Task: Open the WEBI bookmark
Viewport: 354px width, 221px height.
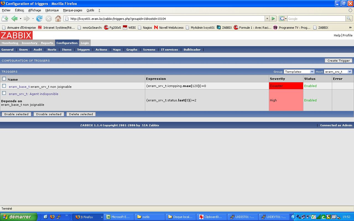Action: (129, 28)
